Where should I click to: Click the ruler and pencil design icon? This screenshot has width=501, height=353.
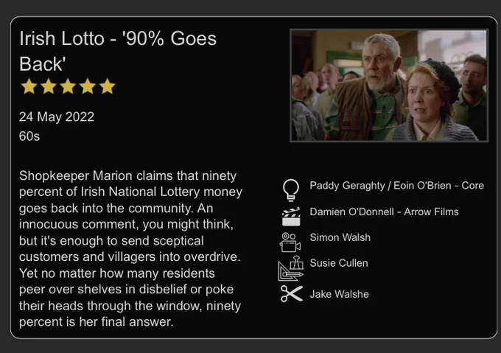click(290, 268)
